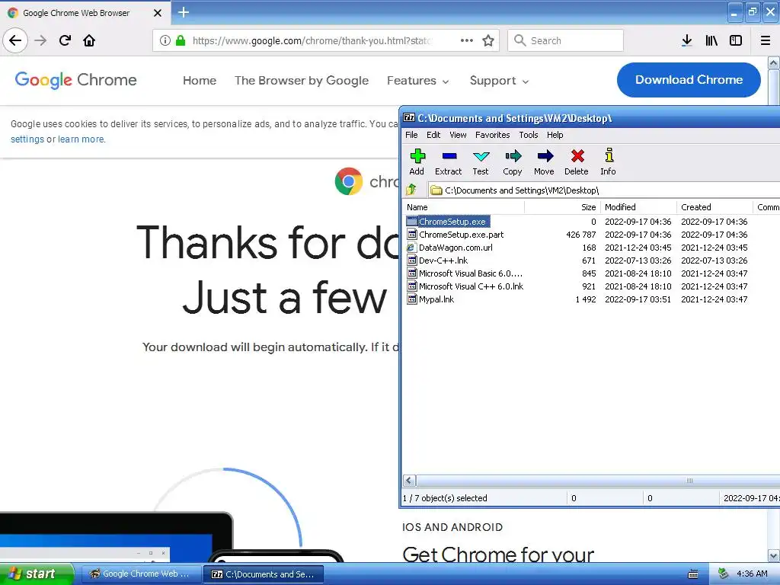
Task: Sort 7-Zip list by Name column
Action: pos(463,207)
